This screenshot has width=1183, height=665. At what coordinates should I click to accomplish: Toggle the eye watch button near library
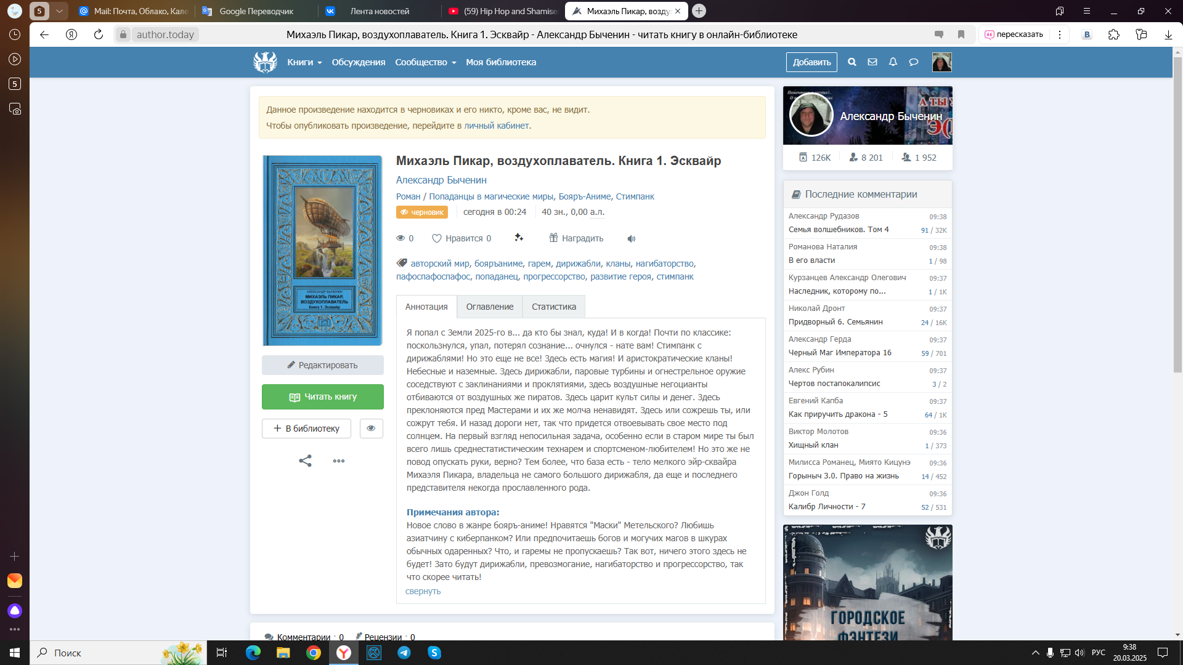[x=371, y=429]
